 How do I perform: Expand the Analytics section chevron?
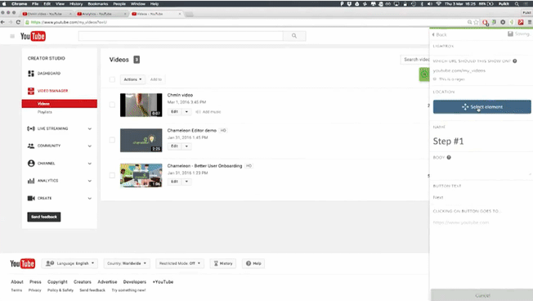[x=90, y=181]
